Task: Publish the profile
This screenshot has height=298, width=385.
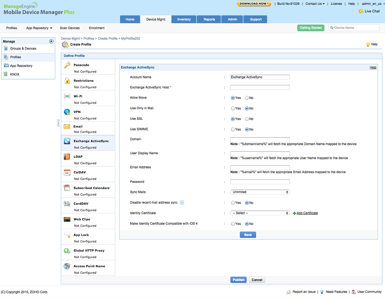Action: pos(238,280)
